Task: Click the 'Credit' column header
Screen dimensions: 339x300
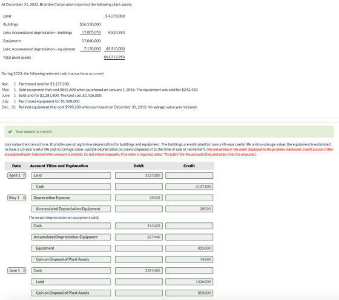Action: tap(189, 166)
